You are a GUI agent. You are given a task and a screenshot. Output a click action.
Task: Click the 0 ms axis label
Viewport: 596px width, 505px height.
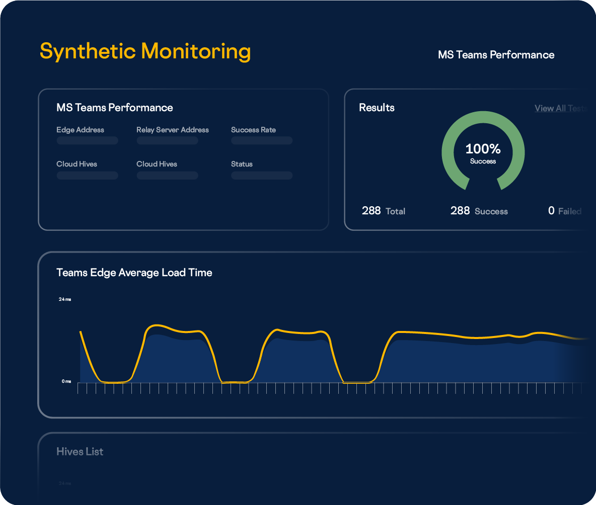[x=66, y=381]
